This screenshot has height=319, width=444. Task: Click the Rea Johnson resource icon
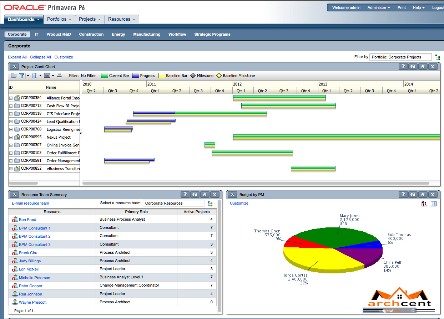(x=15, y=294)
